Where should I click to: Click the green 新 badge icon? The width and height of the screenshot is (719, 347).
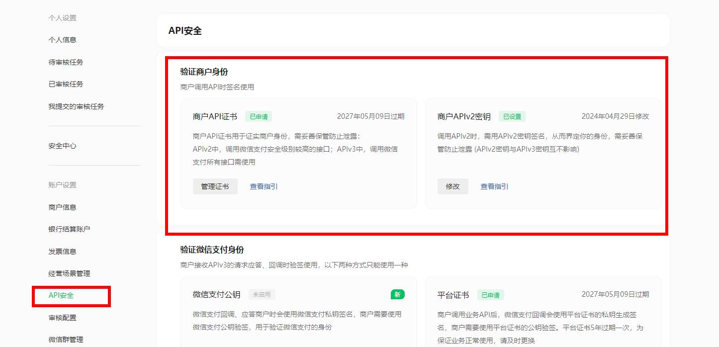(x=397, y=294)
